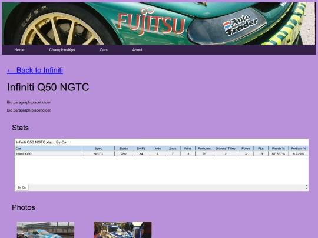Open the light blue race car photo
This screenshot has width=318, height=238.
click(x=45, y=230)
